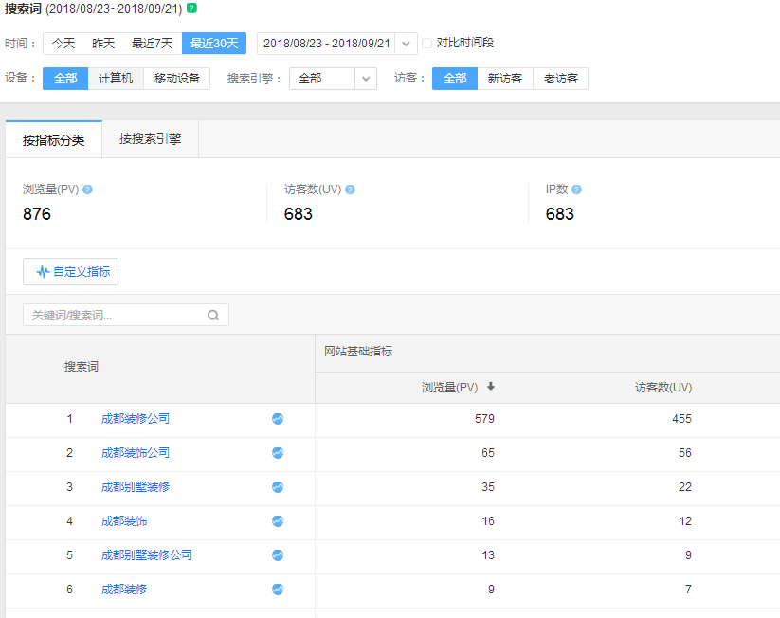
Task: Click inside the 关键词/搜索词 search field
Action: [x=114, y=314]
